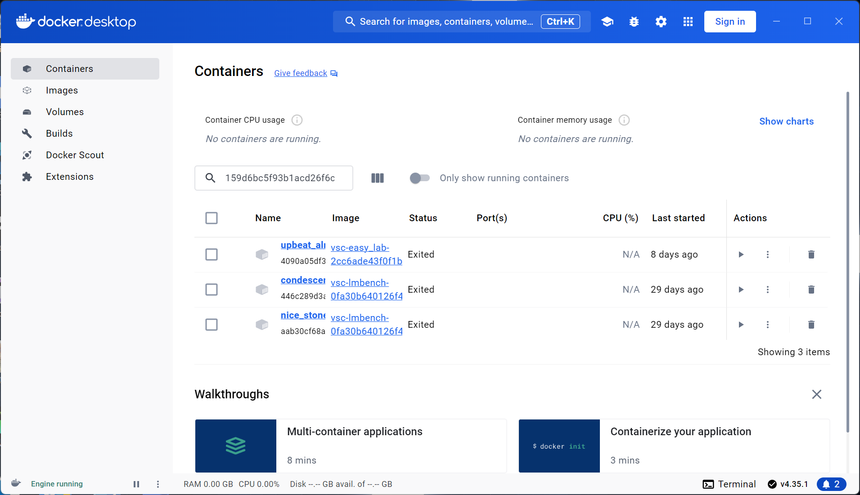Go to Volumes in sidebar
Viewport: 860px width, 495px height.
click(x=85, y=112)
